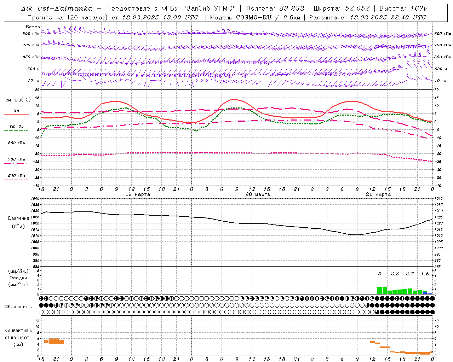Click the 'Модель COSMO-RU / 6.6км' text
The width and height of the screenshot is (453, 362).
(x=255, y=17)
